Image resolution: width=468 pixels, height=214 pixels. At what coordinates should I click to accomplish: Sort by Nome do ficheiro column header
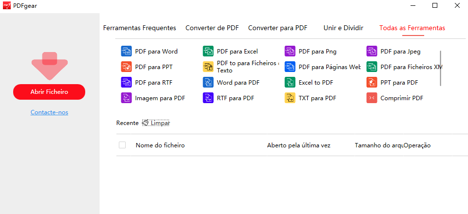click(x=160, y=145)
